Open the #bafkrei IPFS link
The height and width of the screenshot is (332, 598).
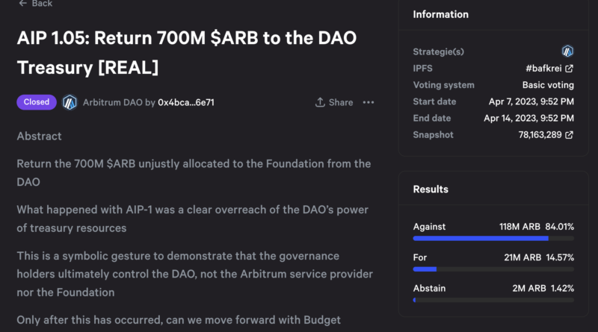click(544, 69)
